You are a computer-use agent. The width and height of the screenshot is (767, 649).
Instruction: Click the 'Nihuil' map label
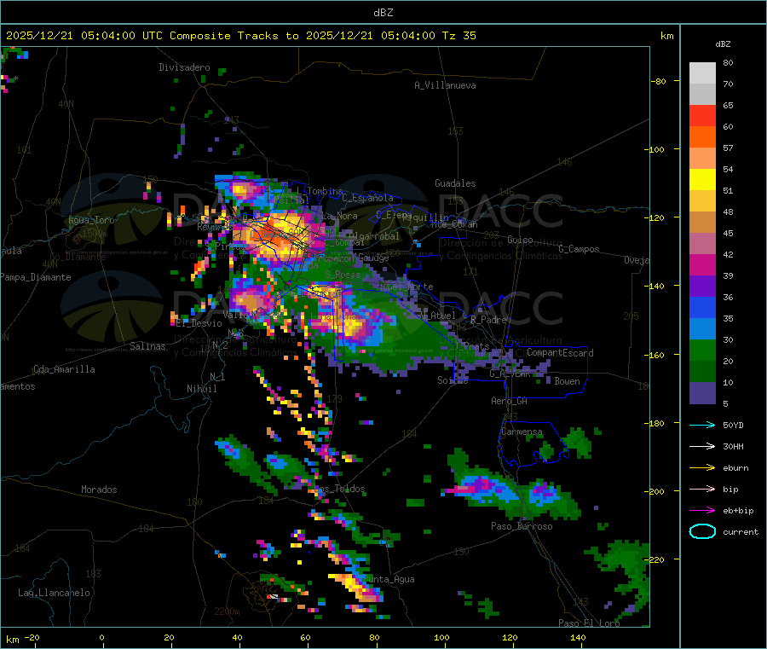point(202,389)
